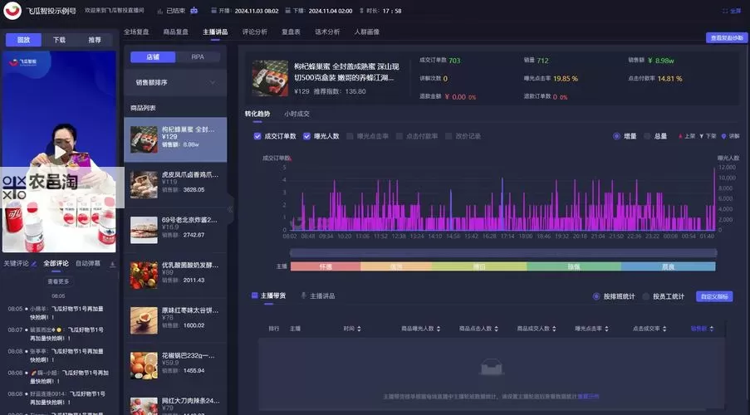Switch to the 关键评论 comments tab

click(x=17, y=263)
